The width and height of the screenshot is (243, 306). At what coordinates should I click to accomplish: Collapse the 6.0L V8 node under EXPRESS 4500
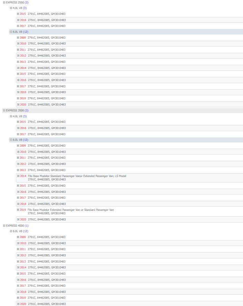[x=11, y=231]
